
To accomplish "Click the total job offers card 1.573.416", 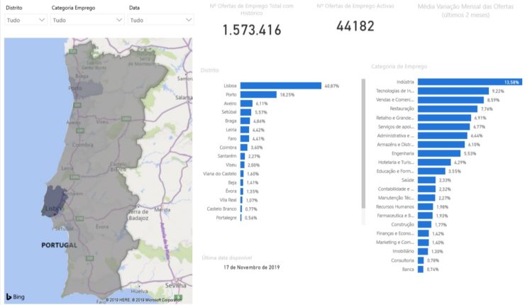I will pyautogui.click(x=252, y=30).
